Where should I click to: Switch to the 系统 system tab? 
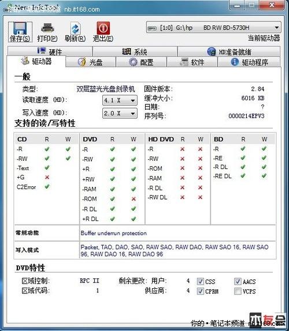pyautogui.click(x=135, y=52)
